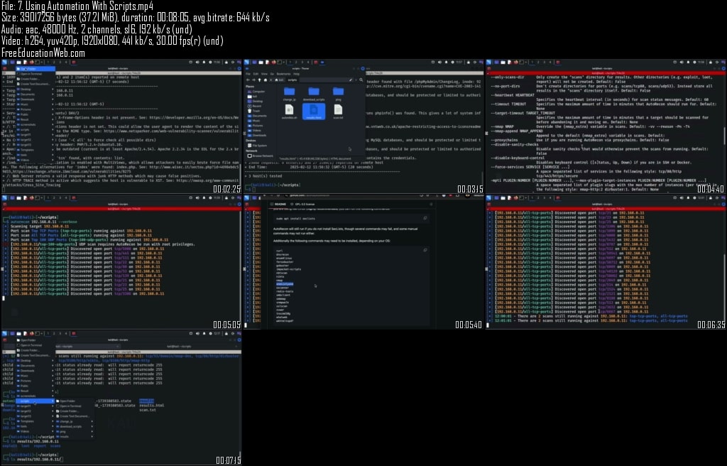
Task: Click the back arrow in the 00:03:15 file manager
Action: click(248, 80)
